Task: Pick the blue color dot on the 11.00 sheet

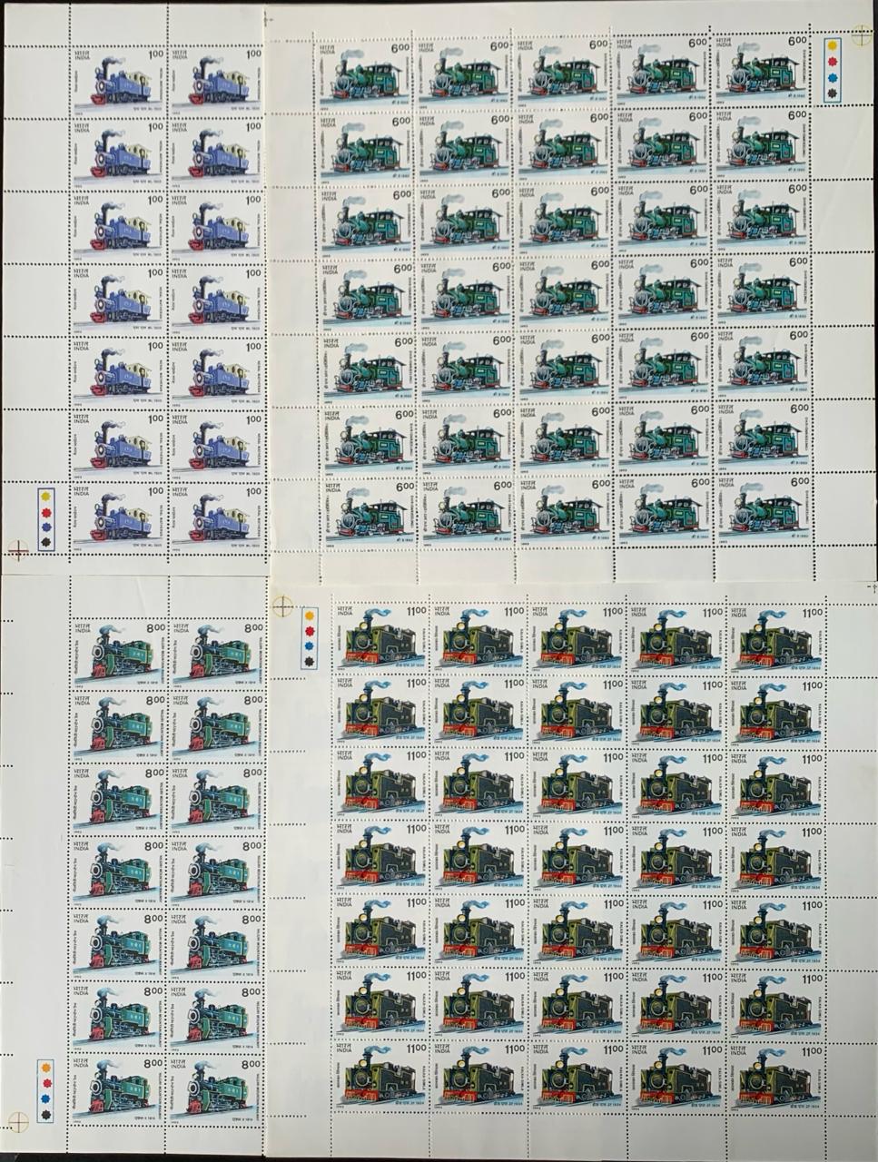Action: pyautogui.click(x=309, y=645)
